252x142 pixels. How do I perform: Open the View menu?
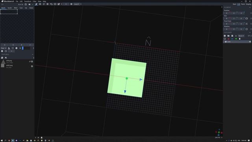pos(39,1)
